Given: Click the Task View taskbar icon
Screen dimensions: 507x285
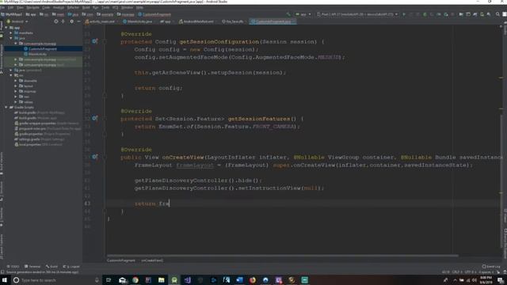Looking at the screenshot, I should point(109,280).
